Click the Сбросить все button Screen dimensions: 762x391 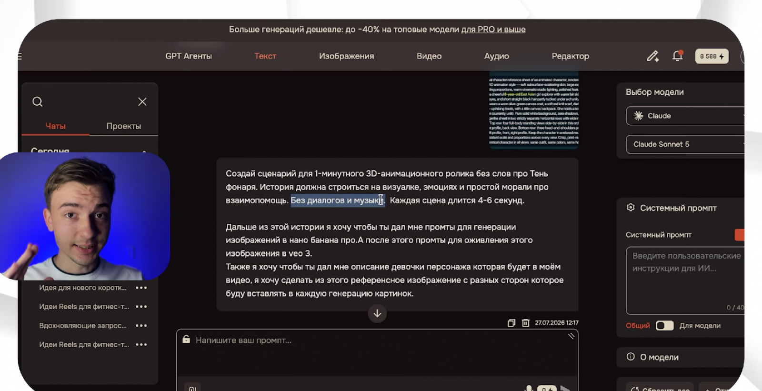tap(660, 387)
